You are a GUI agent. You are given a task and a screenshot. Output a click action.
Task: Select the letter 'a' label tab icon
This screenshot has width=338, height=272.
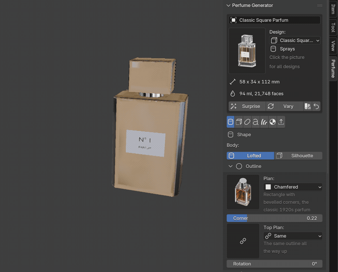tap(256, 122)
